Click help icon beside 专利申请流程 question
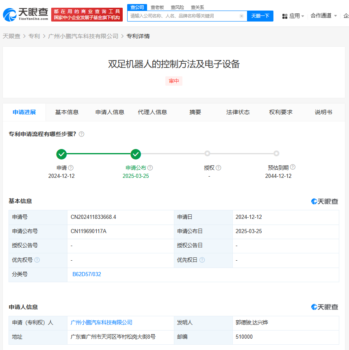 (81, 134)
